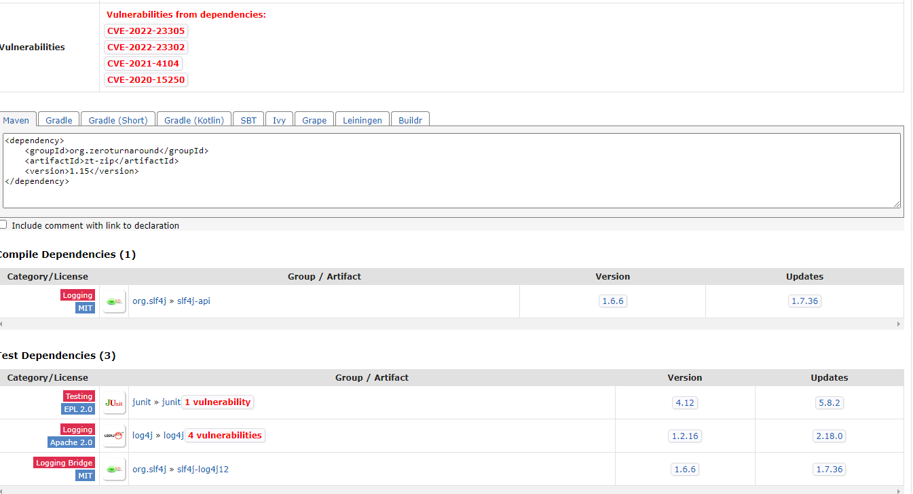Click the compile dependency Logging category tag

(x=77, y=295)
